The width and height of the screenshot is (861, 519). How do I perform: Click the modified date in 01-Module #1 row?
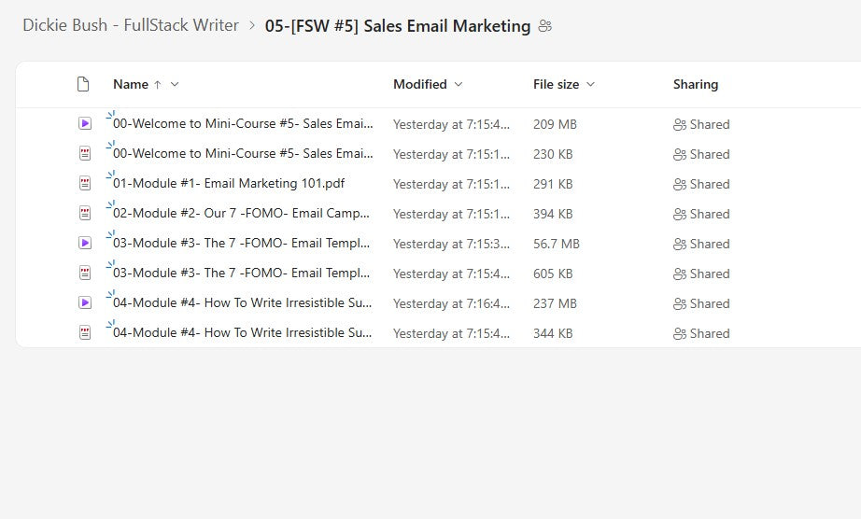(x=451, y=184)
